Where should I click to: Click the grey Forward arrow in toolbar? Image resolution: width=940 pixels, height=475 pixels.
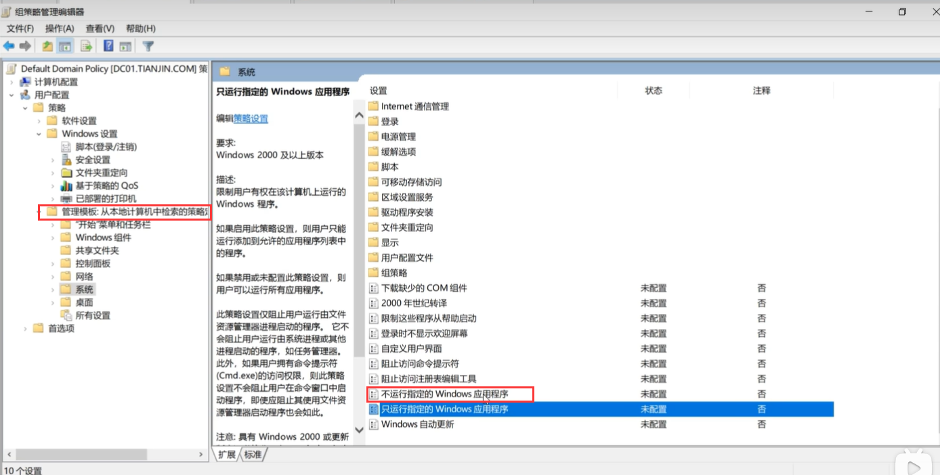25,46
